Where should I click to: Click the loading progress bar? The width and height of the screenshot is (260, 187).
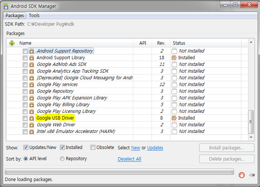point(120,172)
